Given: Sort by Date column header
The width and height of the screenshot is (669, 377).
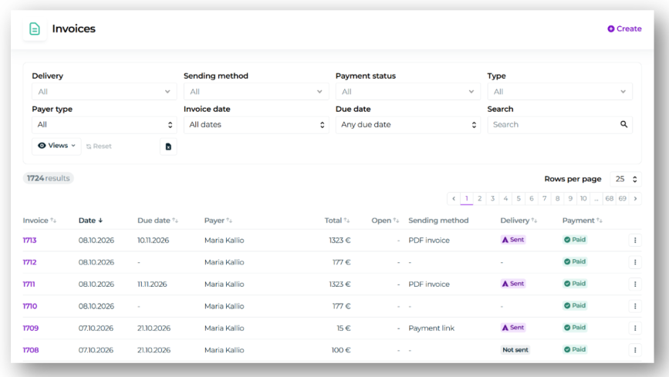Looking at the screenshot, I should click(90, 220).
